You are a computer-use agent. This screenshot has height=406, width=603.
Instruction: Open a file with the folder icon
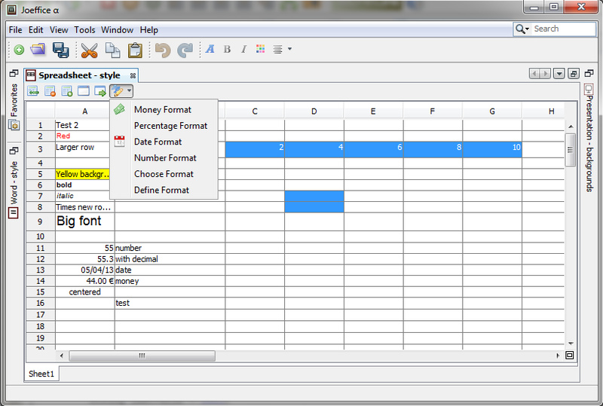[38, 50]
